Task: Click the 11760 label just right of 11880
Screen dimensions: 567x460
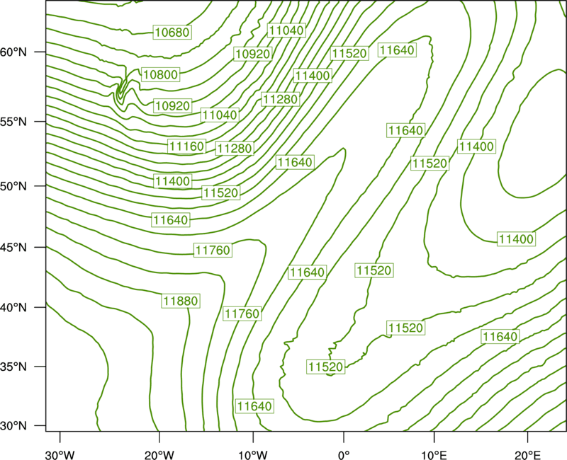Action: [x=242, y=314]
